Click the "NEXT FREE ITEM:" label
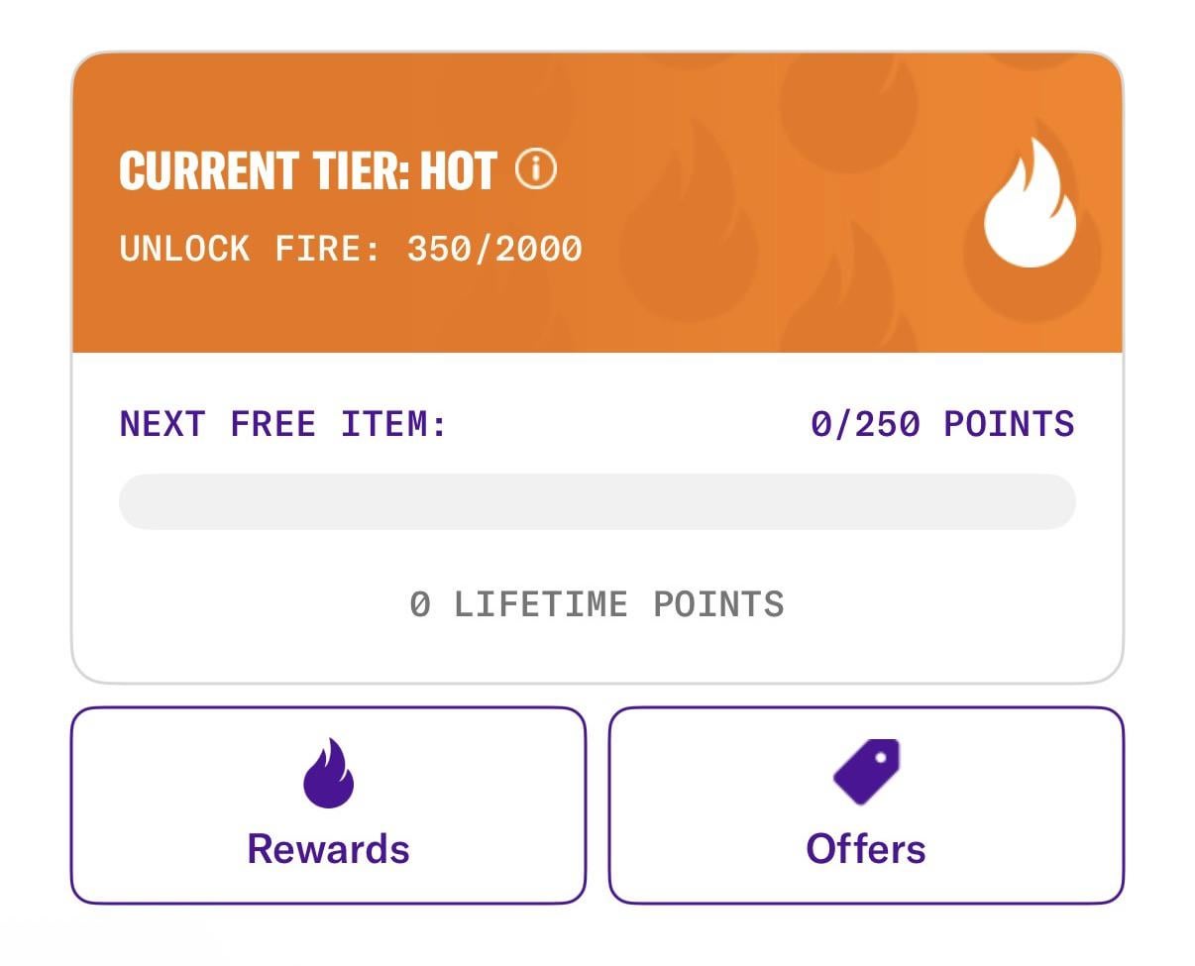1195x966 pixels. pos(283,424)
